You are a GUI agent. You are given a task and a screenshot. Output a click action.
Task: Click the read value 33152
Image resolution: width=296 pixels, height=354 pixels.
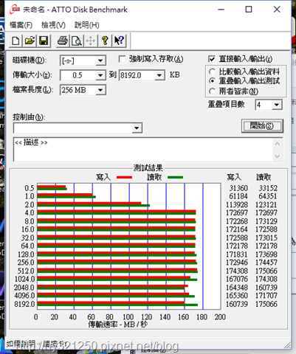(268, 188)
